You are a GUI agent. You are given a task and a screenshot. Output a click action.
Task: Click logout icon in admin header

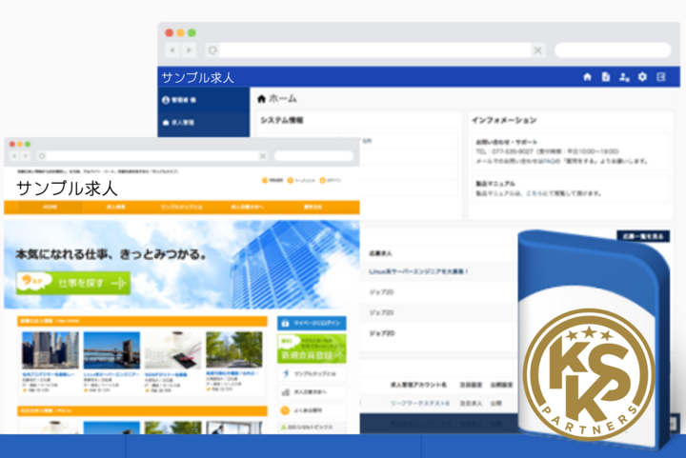(x=661, y=77)
